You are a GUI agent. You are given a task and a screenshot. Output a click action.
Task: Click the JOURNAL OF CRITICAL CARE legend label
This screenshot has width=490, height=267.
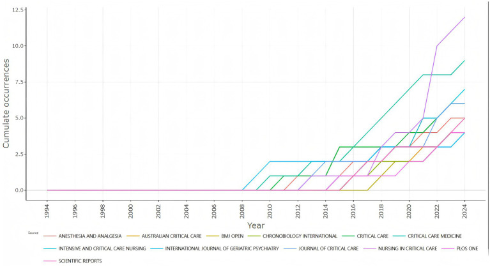[x=328, y=248]
